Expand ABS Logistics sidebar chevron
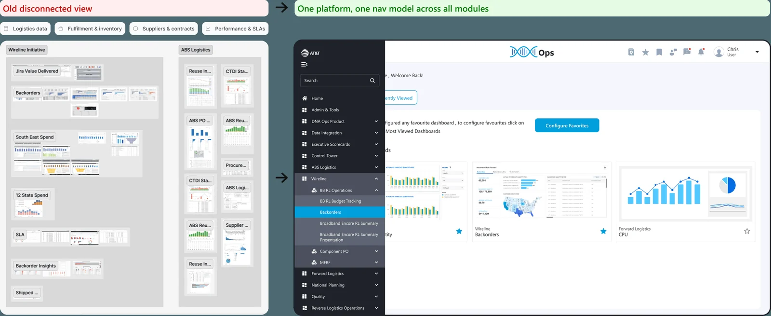This screenshot has height=316, width=771. (x=376, y=167)
